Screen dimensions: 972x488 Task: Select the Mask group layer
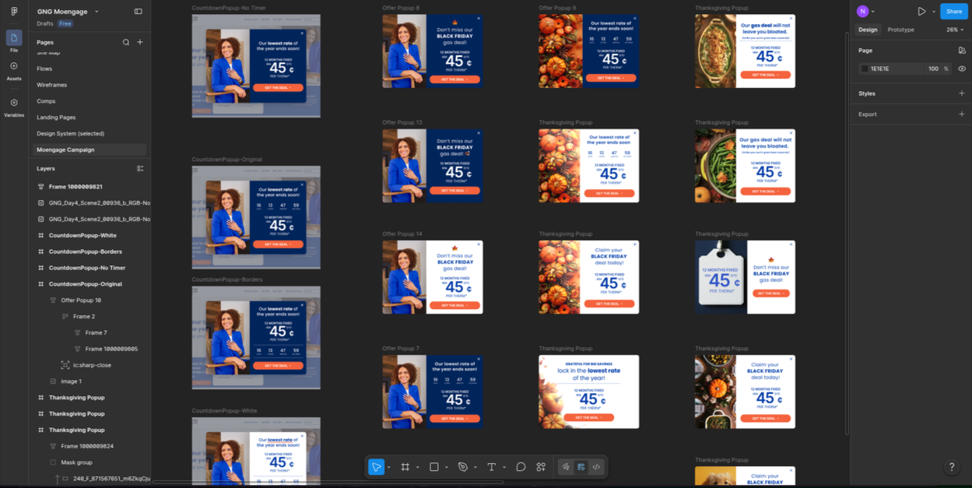click(76, 462)
